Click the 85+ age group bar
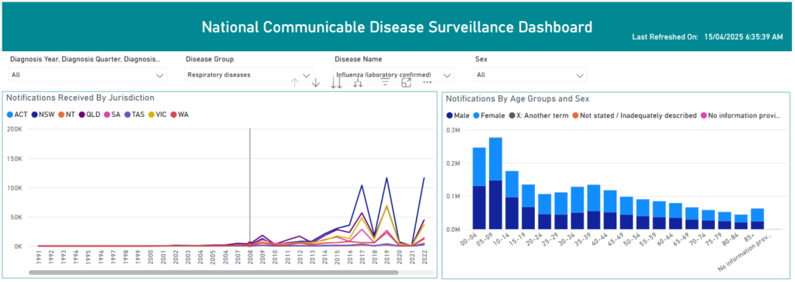Screen dimensions: 795x282 tap(757, 218)
